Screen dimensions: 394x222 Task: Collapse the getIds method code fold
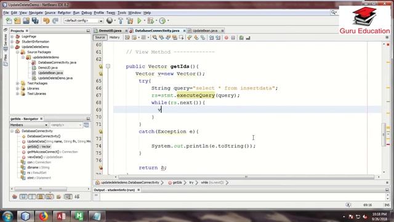108,66
